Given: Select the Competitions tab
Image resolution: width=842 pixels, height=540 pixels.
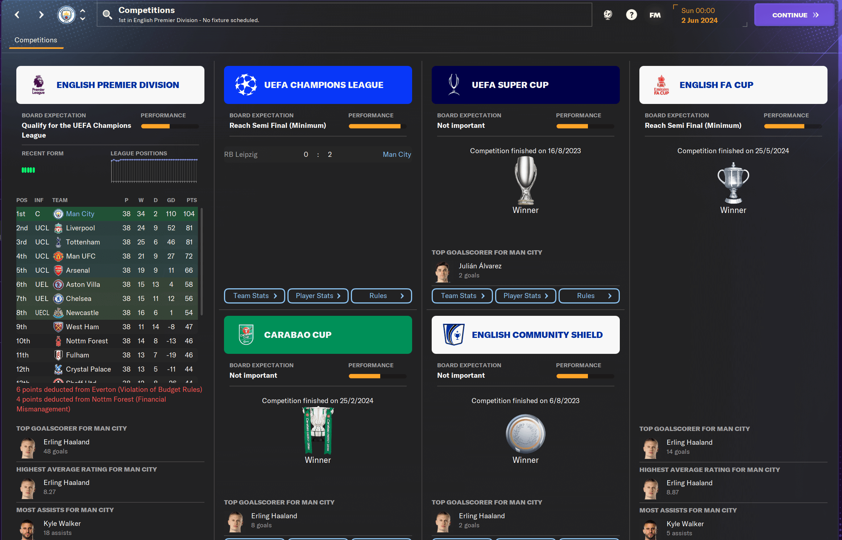Looking at the screenshot, I should [36, 40].
